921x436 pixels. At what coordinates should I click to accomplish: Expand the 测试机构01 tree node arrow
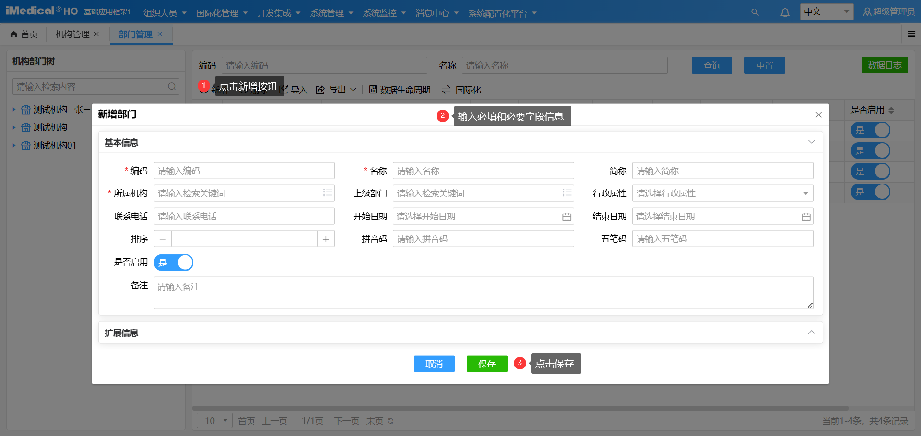[x=14, y=146]
